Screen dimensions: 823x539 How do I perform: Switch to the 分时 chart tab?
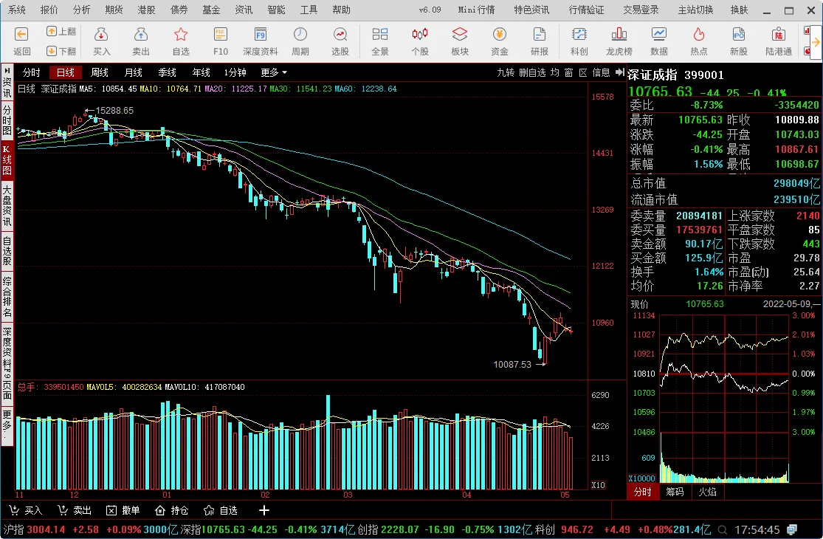pos(32,72)
